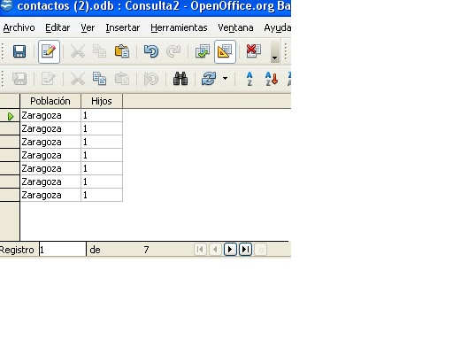This screenshot has height=340, width=453.
Task: Open the Sort dialog with the A-Z icon
Action: pyautogui.click(x=250, y=79)
